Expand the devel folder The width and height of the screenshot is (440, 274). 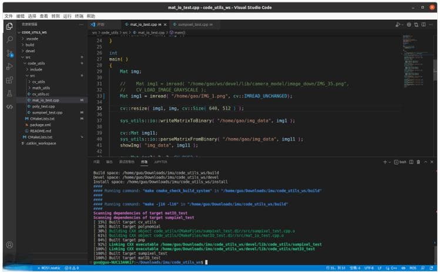(x=52, y=51)
